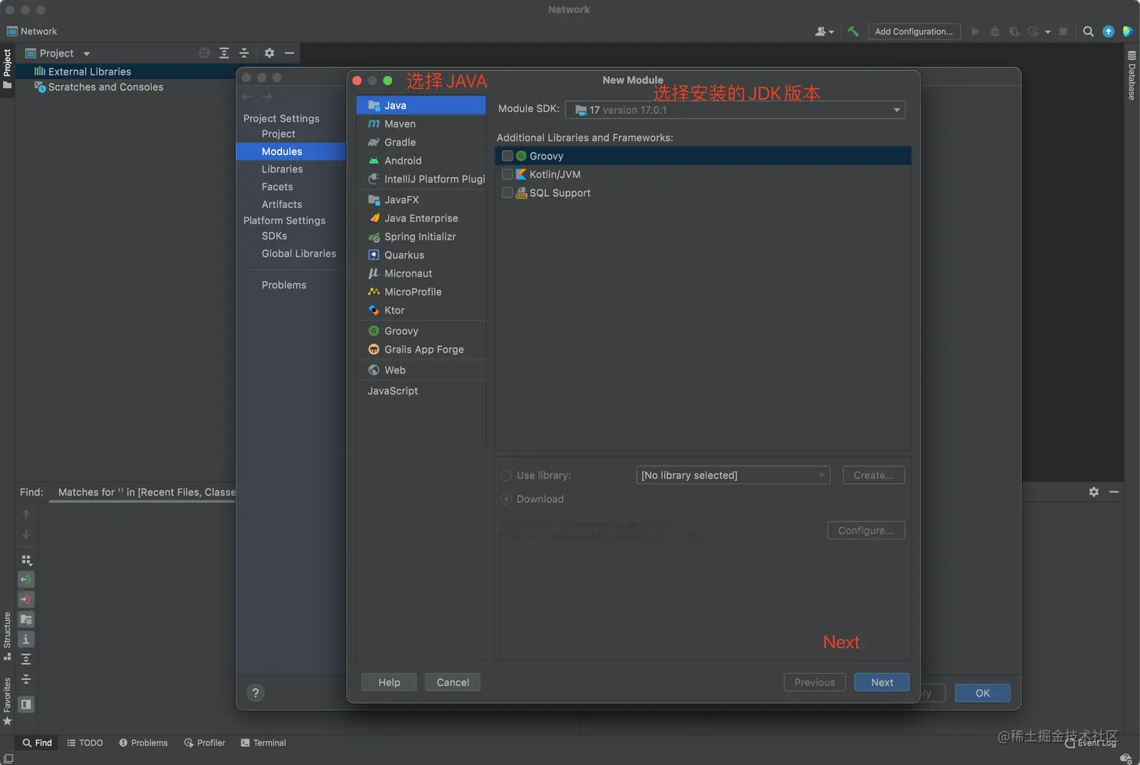Image resolution: width=1140 pixels, height=765 pixels.
Task: Open Add Configuration dropdown
Action: coord(914,32)
